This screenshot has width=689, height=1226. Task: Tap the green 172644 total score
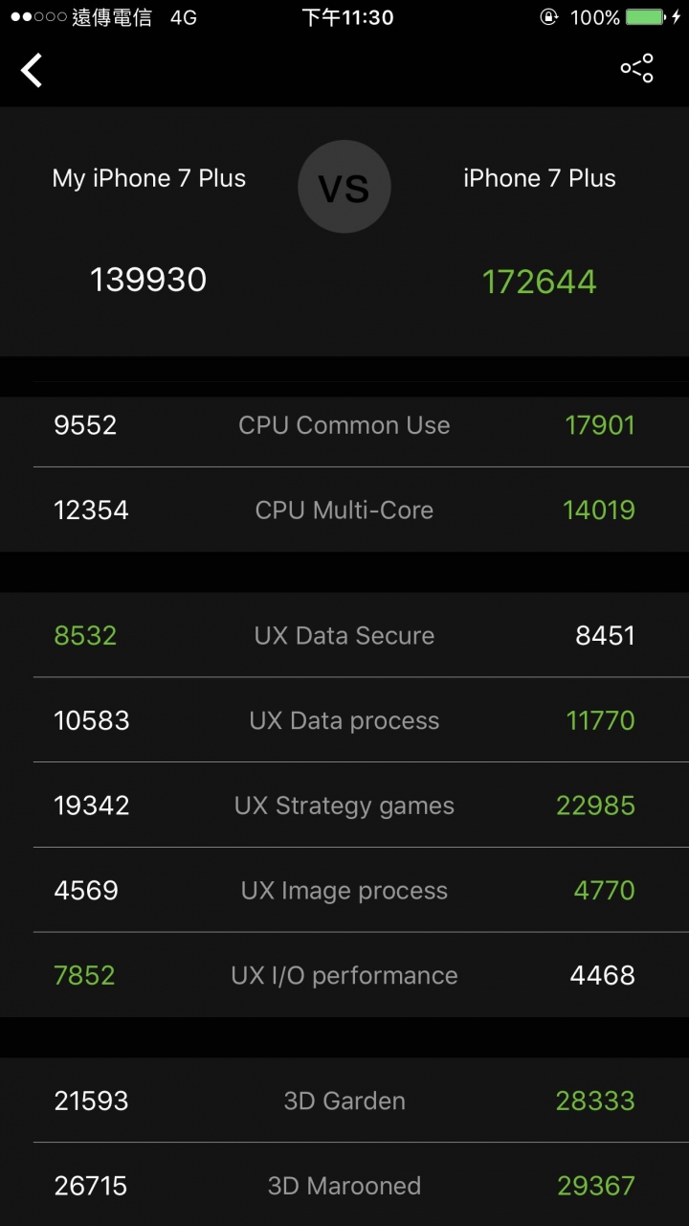click(539, 282)
